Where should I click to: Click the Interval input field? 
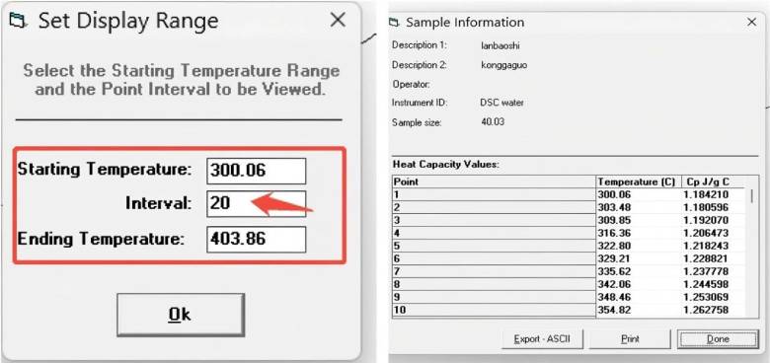[x=257, y=203]
